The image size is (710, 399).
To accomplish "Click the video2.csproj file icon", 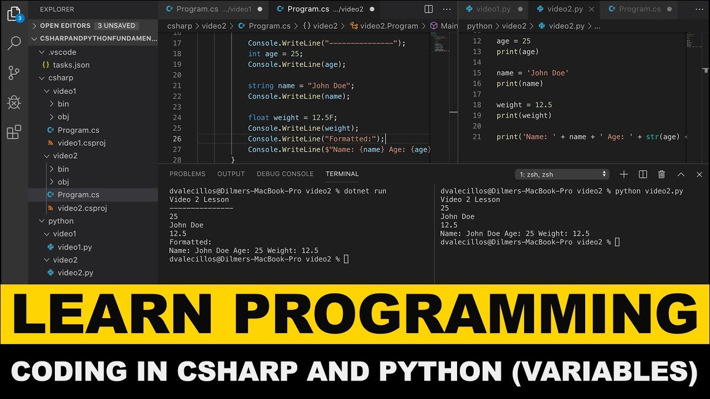I will pos(50,208).
